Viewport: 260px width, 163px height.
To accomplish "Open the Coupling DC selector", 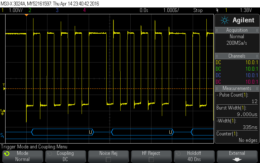I will [65, 156].
